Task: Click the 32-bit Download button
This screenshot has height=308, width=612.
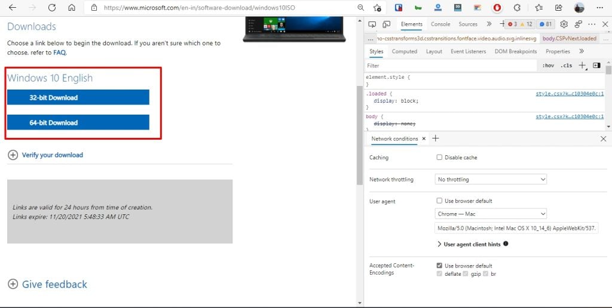Action: coord(78,97)
